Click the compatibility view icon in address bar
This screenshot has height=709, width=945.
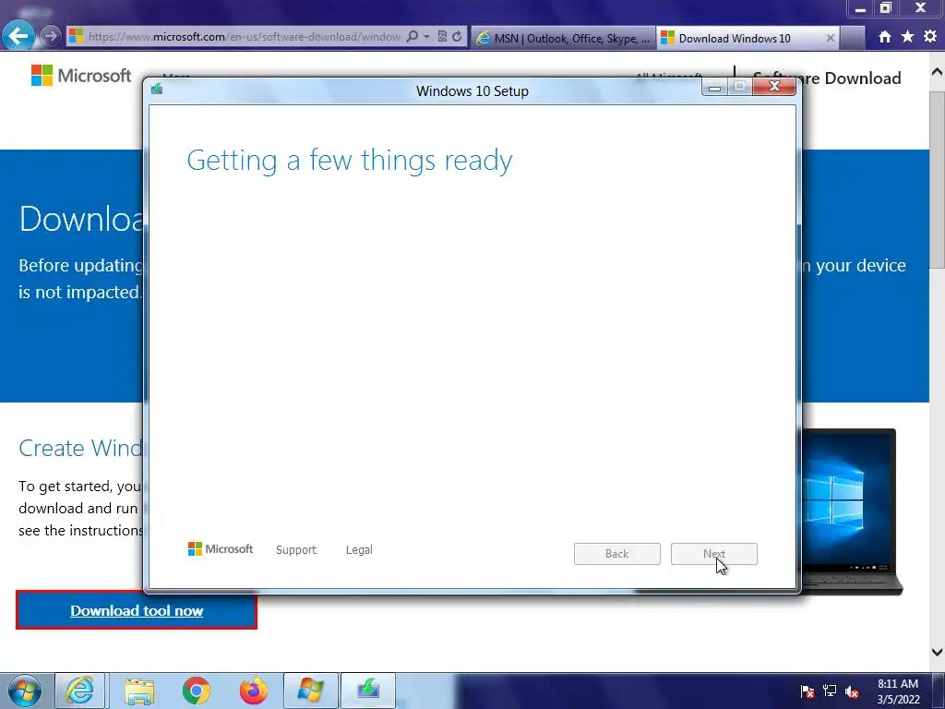442,37
